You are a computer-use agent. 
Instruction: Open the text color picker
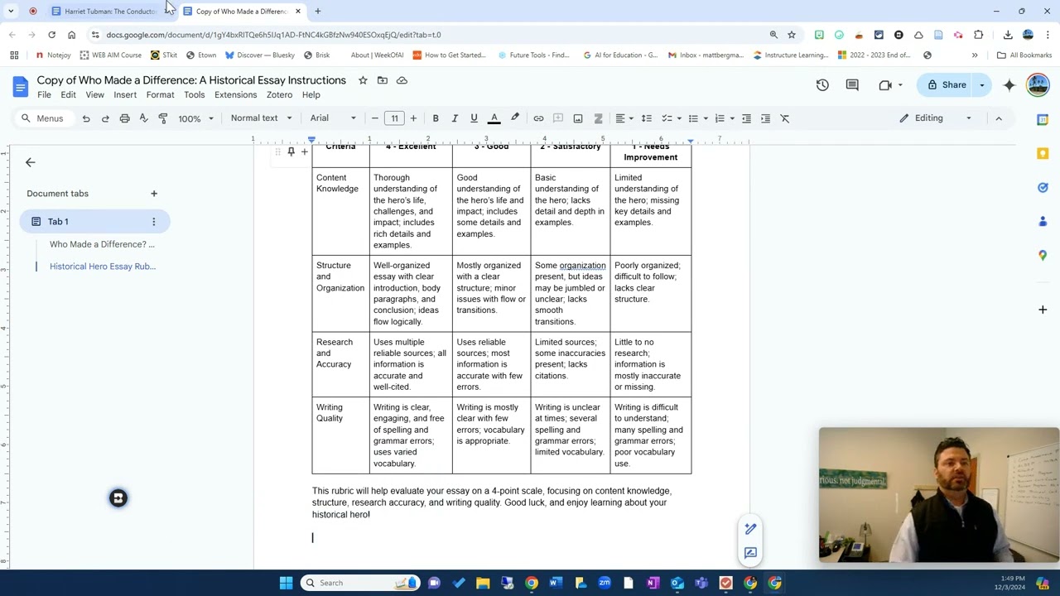pos(494,118)
